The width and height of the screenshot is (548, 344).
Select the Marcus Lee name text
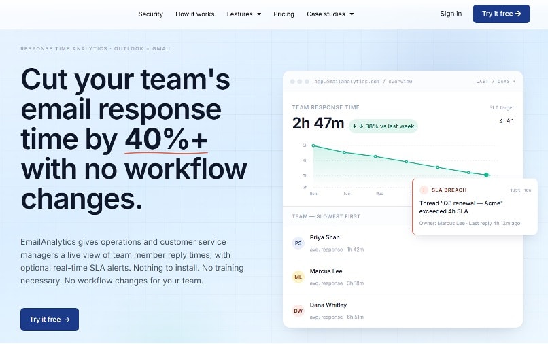[326, 271]
